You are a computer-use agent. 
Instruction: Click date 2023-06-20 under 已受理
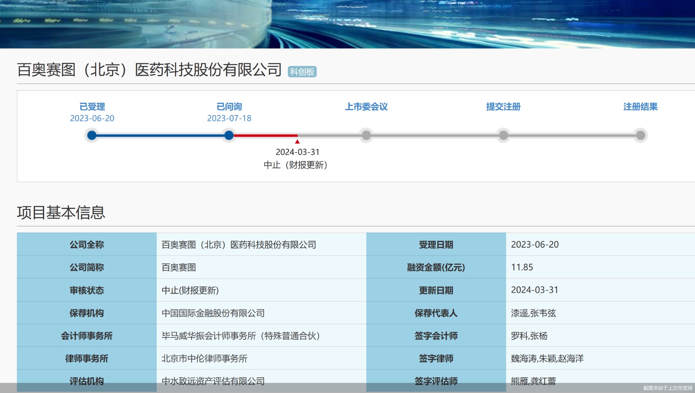pos(92,118)
